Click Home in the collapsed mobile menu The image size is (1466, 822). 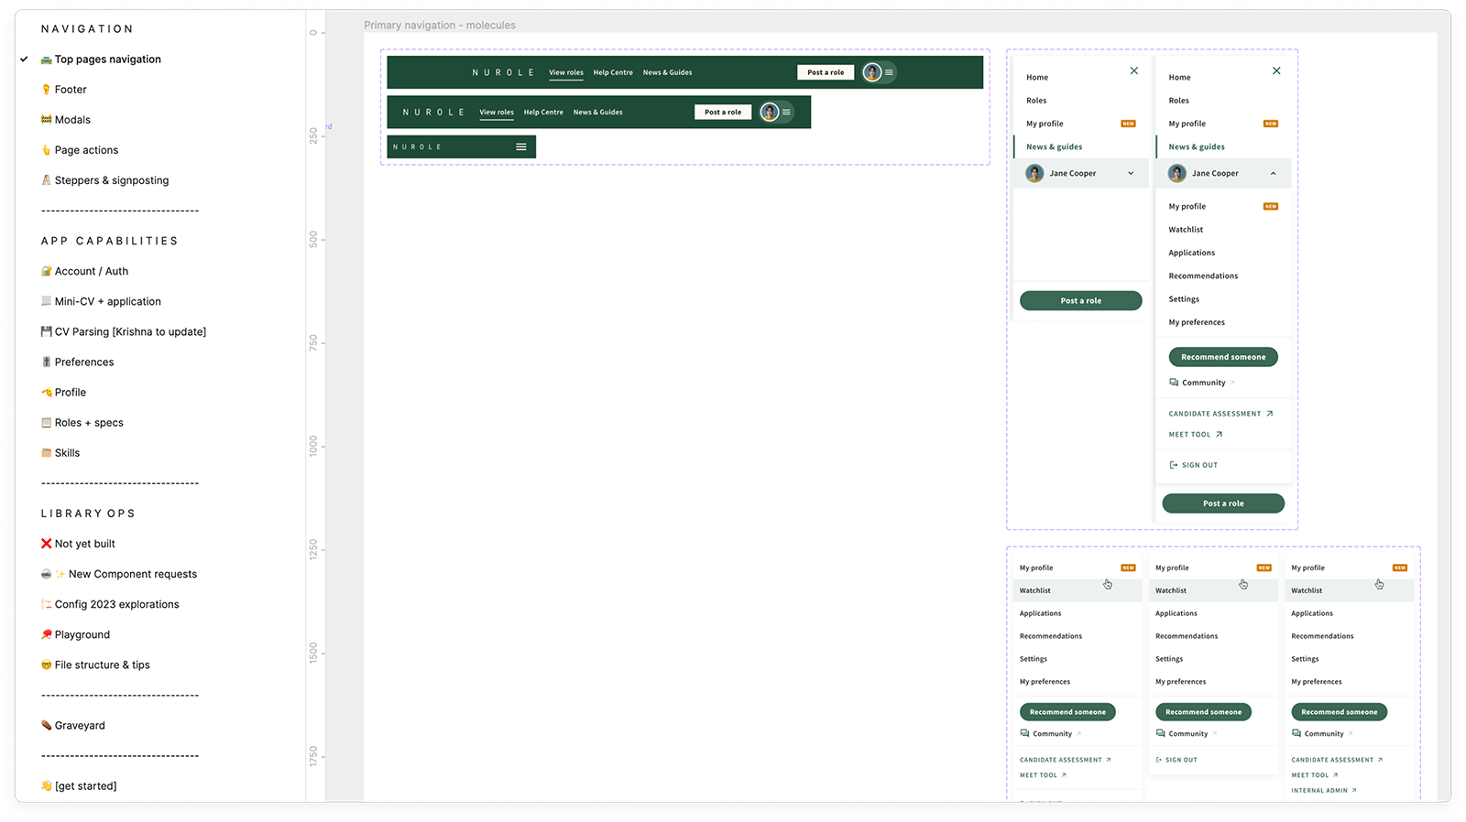point(1037,78)
